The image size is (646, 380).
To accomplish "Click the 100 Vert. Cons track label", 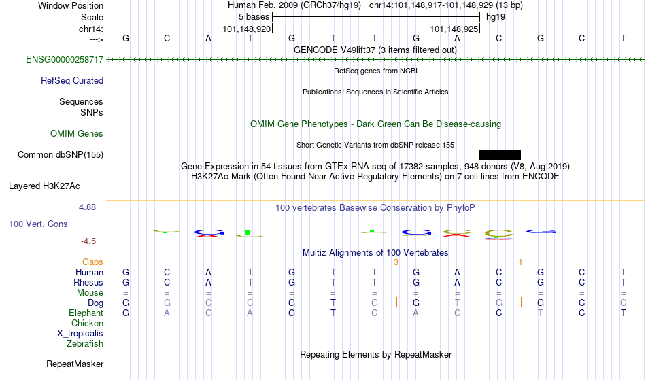I will 38,224.
